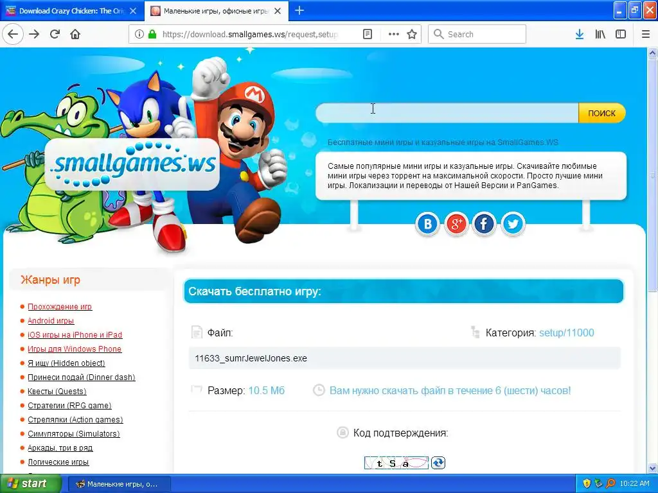The height and width of the screenshot is (493, 658).
Task: Show site information icon in address bar
Action: (139, 34)
